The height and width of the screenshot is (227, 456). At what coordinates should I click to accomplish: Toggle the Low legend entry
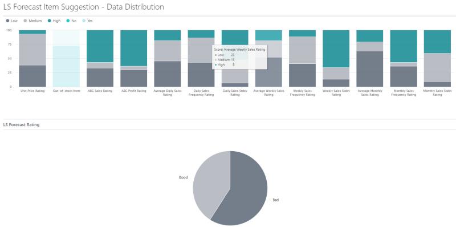11,21
